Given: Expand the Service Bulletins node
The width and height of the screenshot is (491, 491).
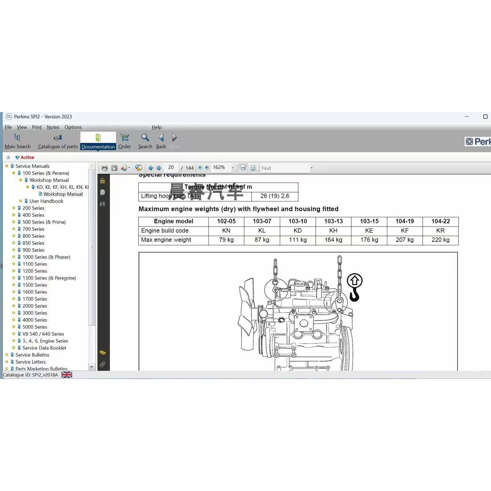Looking at the screenshot, I should pos(7,355).
